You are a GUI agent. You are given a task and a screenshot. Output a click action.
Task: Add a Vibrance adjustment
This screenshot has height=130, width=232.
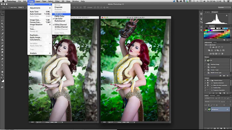coord(222,47)
